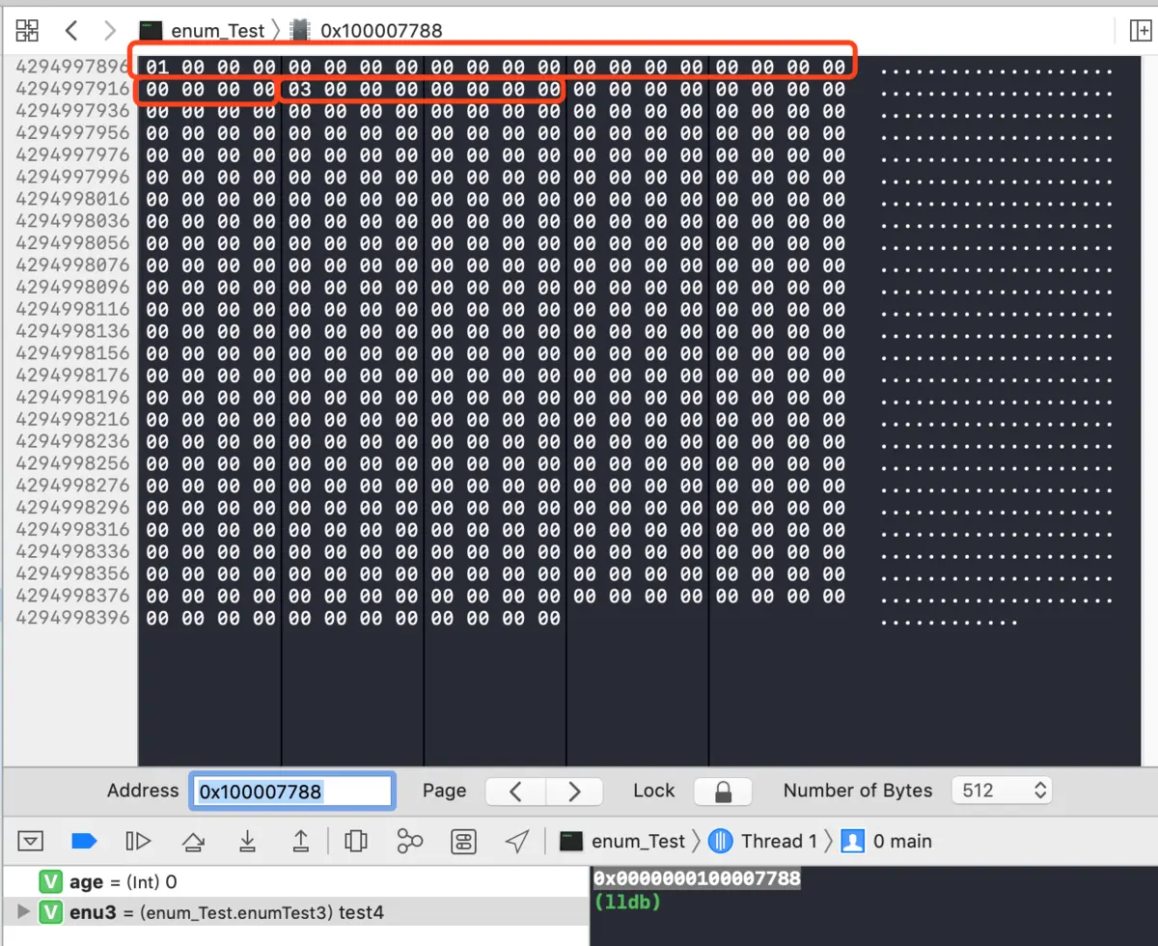Click the Lock padlock control
1158x946 pixels.
pyautogui.click(x=722, y=791)
